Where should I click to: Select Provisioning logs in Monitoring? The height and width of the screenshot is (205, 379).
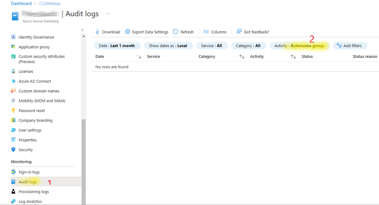(33, 191)
